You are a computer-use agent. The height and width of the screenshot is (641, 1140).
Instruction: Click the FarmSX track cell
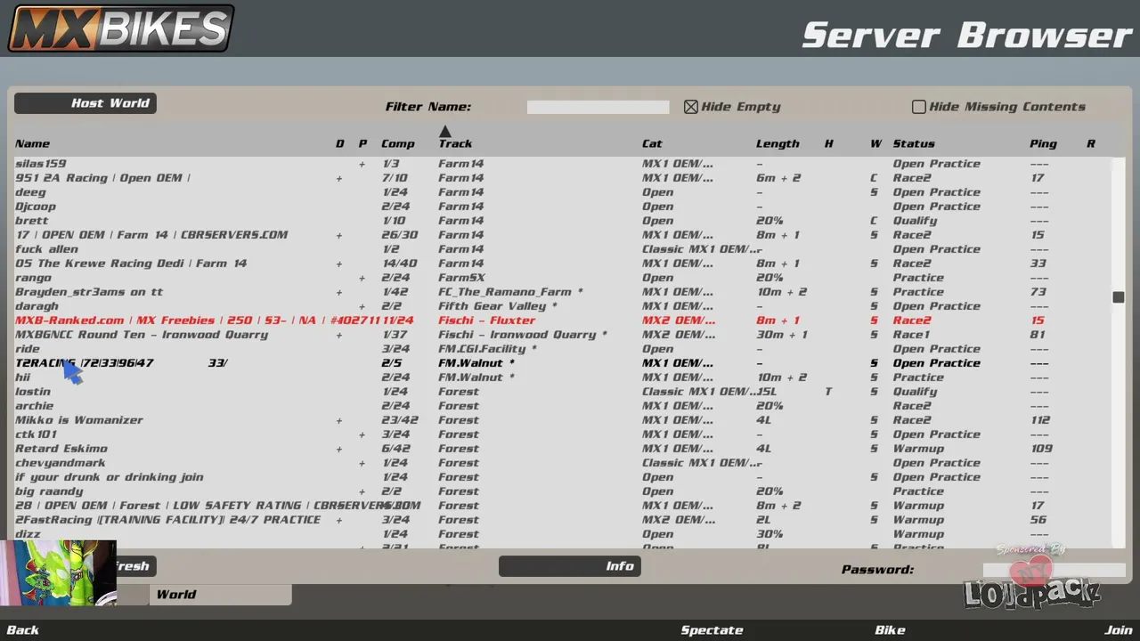461,278
